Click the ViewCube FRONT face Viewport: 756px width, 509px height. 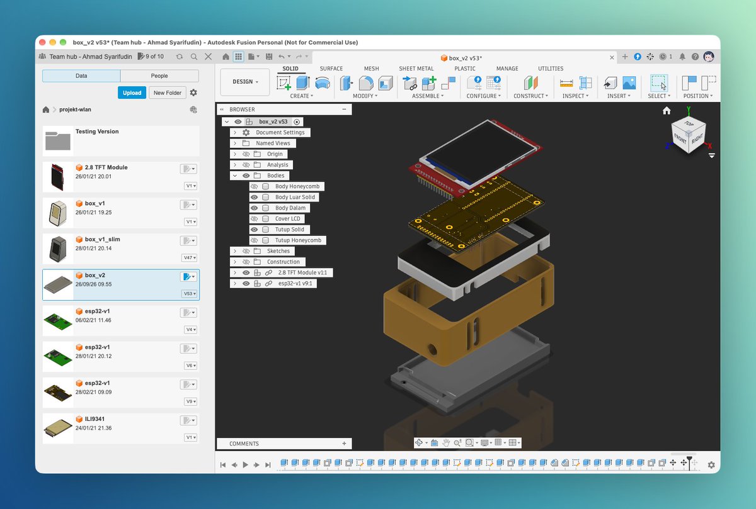coord(679,138)
